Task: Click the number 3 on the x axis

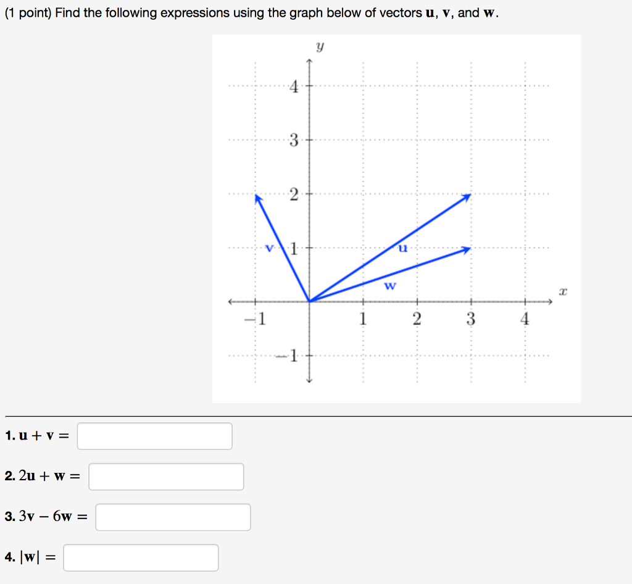Action: pyautogui.click(x=471, y=318)
